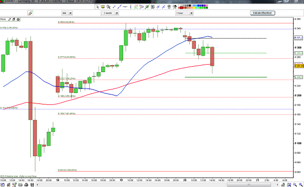Select the Fibonacci fan tool icon
This screenshot has height=187, width=304.
point(142,7)
